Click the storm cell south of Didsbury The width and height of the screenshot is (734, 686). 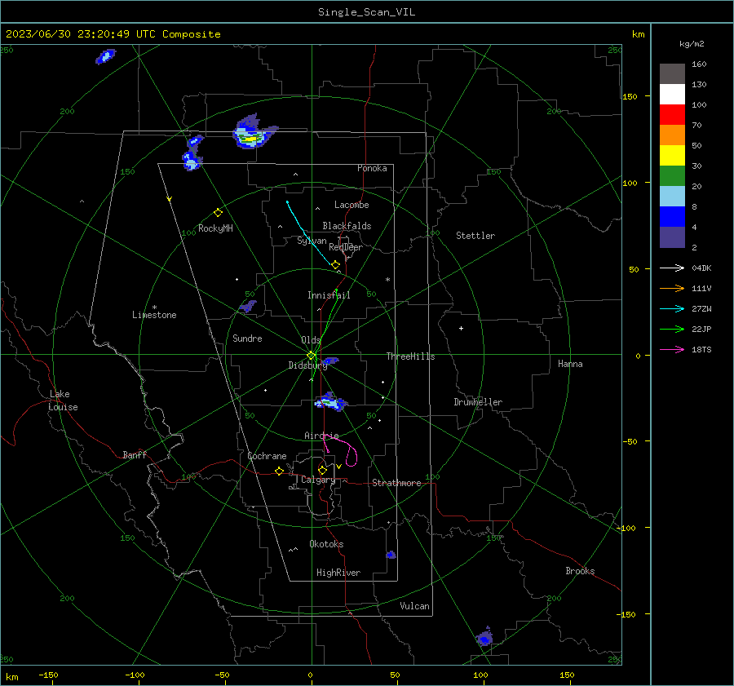click(x=331, y=402)
